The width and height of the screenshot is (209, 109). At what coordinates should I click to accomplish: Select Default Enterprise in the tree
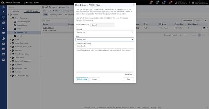point(23,22)
